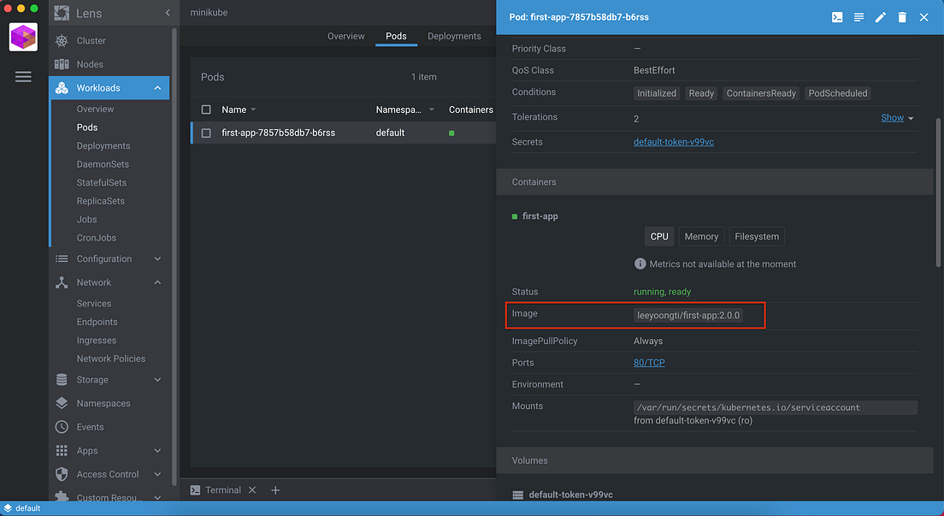944x516 pixels.
Task: Switch to the Deployments tab
Action: [454, 36]
